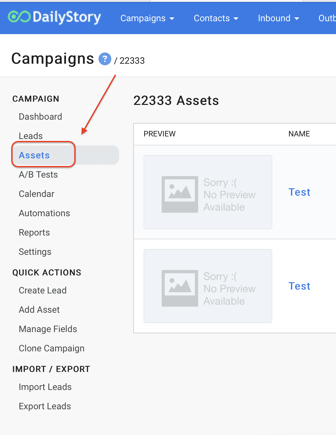Open the Campaigns dropdown menu
The width and height of the screenshot is (336, 435).
click(147, 18)
